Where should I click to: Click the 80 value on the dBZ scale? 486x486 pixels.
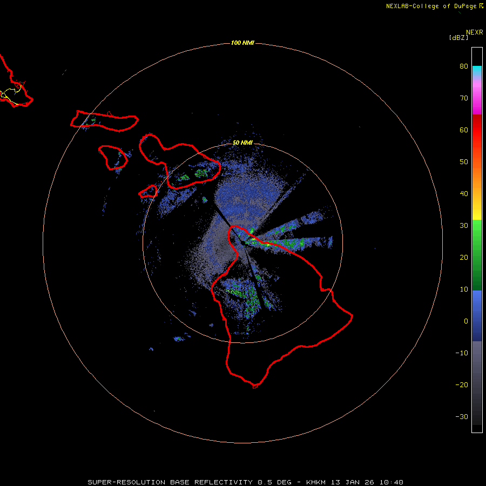pyautogui.click(x=464, y=66)
